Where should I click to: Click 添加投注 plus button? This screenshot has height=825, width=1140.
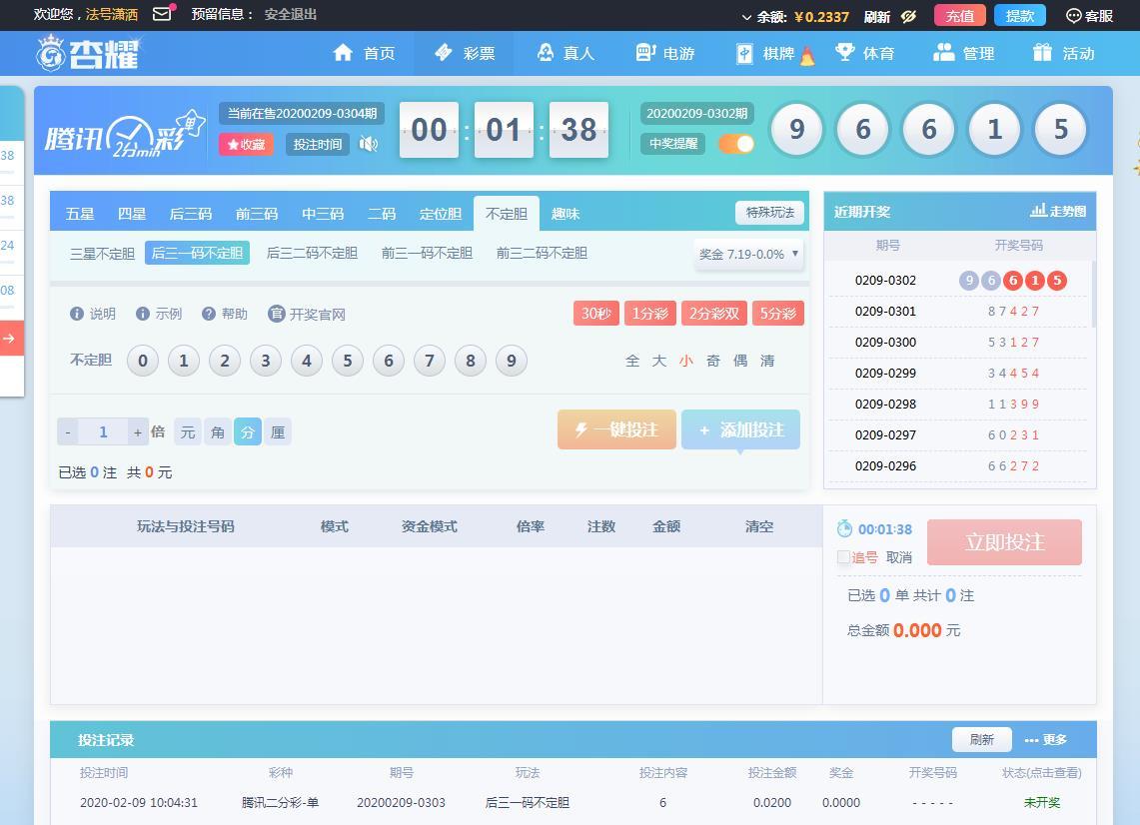[x=741, y=429]
